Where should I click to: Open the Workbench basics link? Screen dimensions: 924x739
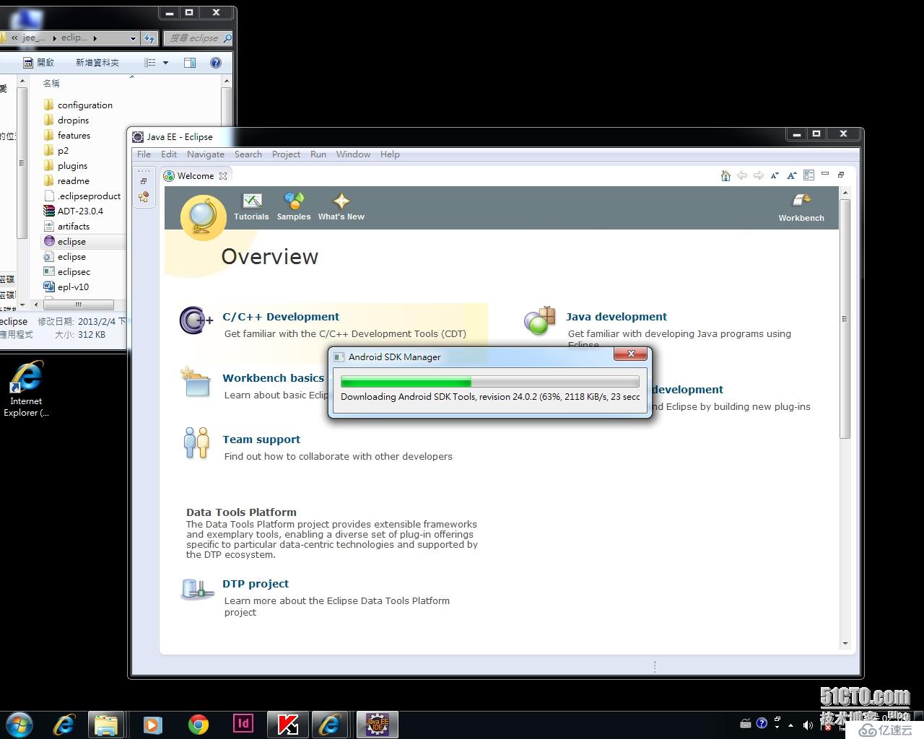(273, 378)
